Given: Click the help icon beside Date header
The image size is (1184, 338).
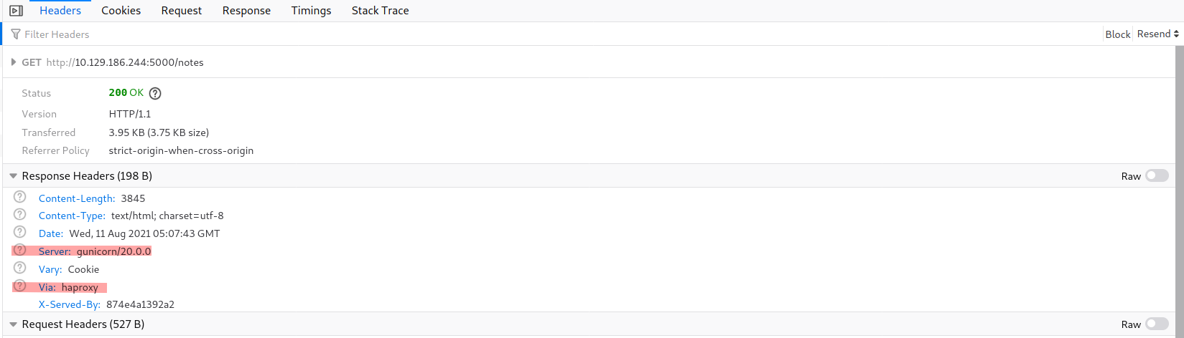Looking at the screenshot, I should pos(20,233).
